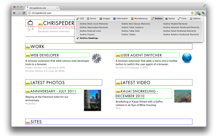
Task: Select the chrispederick.com browser tab
Action: (x=42, y=8)
